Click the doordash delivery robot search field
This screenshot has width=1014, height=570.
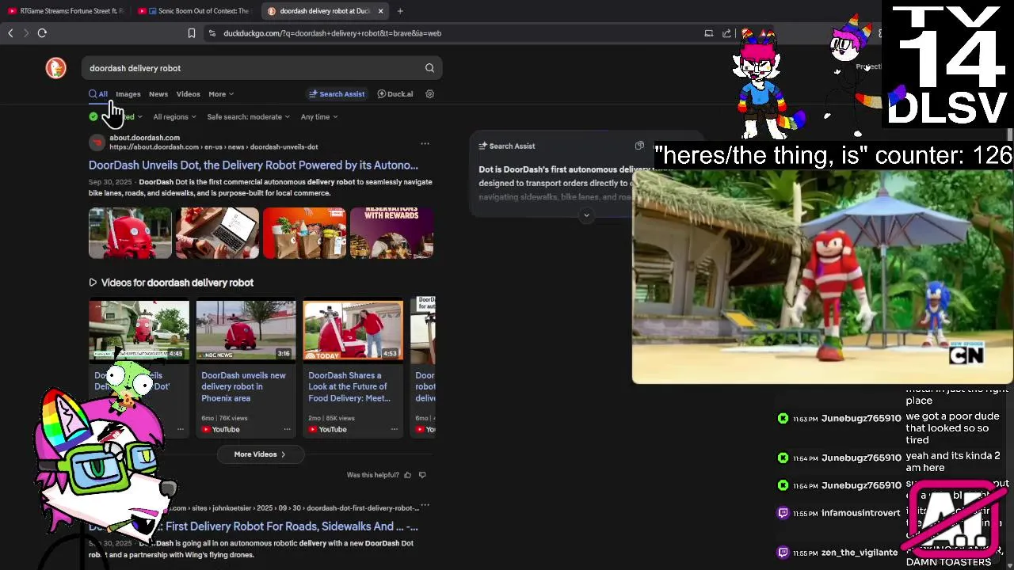253,68
